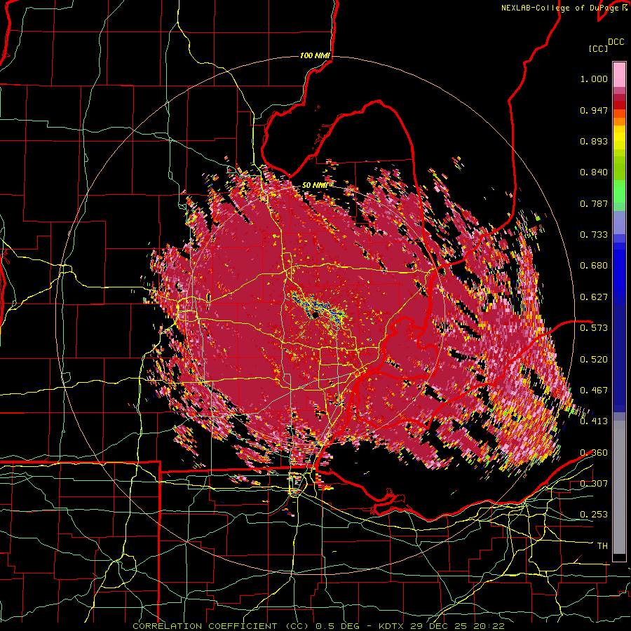This screenshot has height=631, width=631.
Task: Click the 0.787 scale value
Action: coord(594,203)
